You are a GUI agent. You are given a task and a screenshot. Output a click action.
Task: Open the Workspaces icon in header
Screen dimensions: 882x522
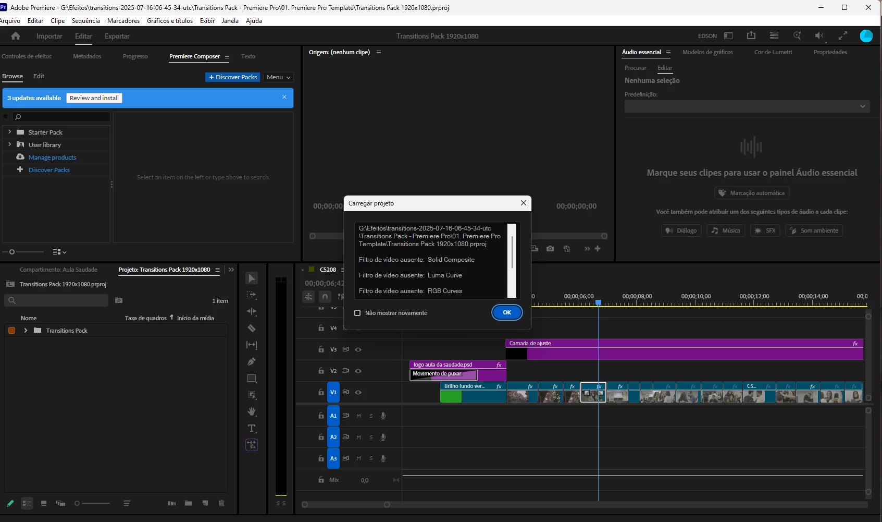[x=728, y=36]
